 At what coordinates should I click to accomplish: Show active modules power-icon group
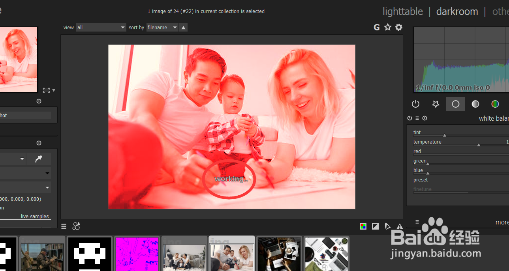[415, 104]
